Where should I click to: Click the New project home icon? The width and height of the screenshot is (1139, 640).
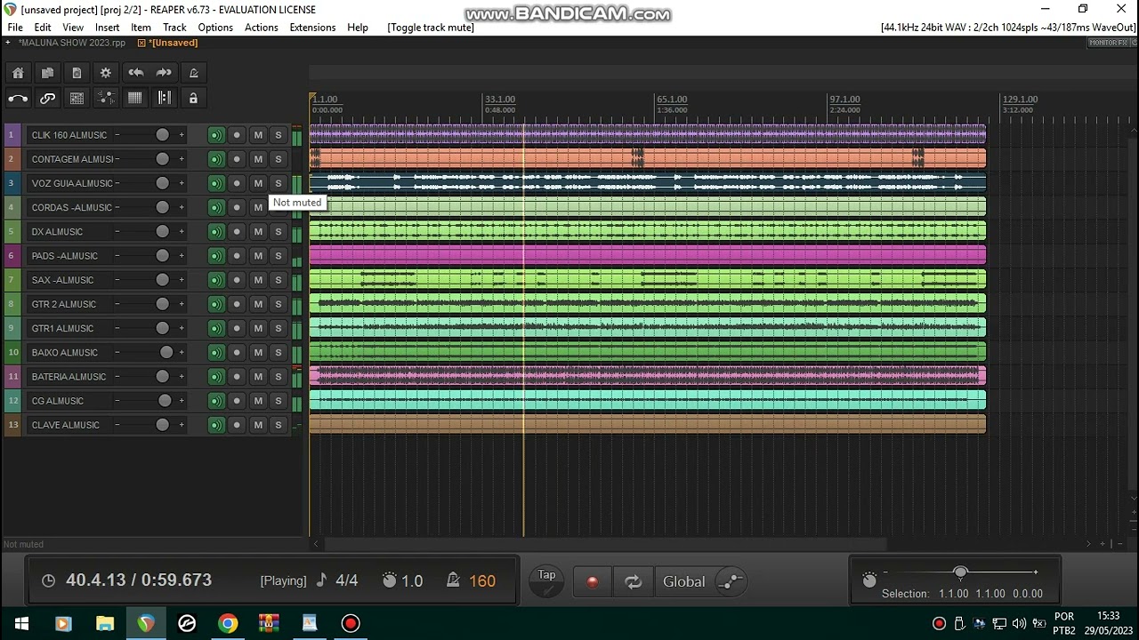(x=18, y=73)
